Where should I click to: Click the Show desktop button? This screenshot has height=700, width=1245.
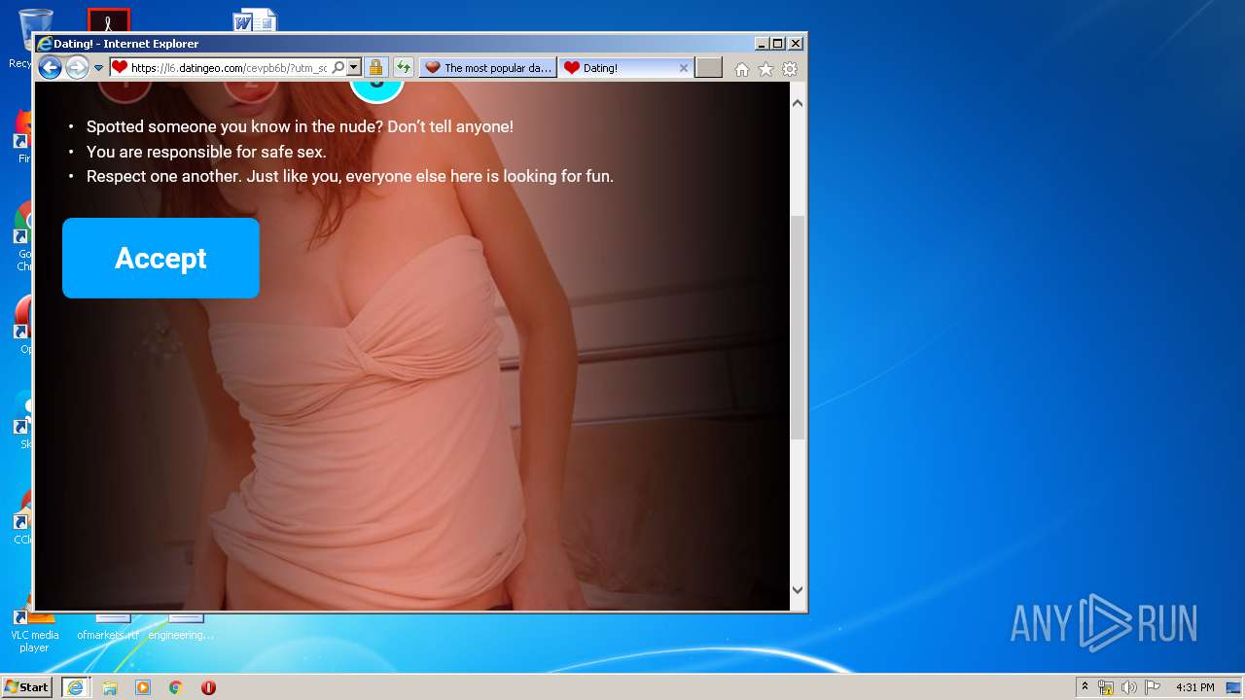tap(1233, 687)
